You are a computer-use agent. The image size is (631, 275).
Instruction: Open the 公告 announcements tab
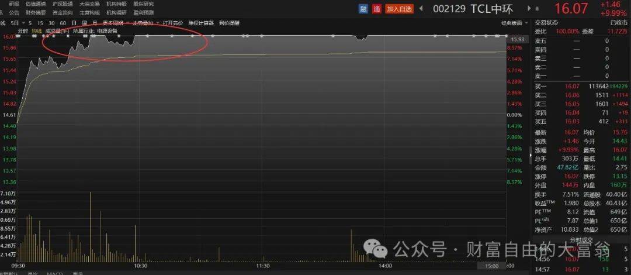(13, 12)
